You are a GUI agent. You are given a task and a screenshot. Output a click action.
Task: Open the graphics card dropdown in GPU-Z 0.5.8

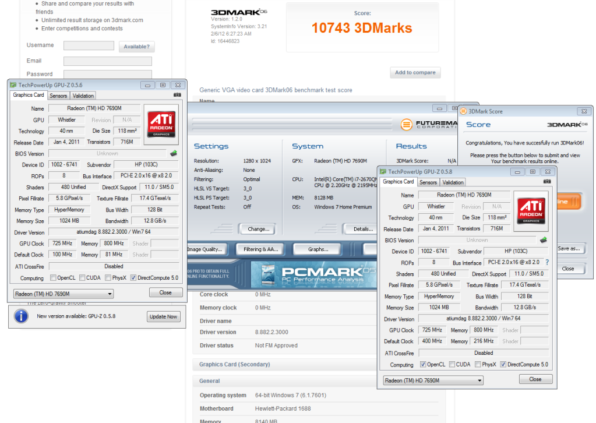point(433,380)
